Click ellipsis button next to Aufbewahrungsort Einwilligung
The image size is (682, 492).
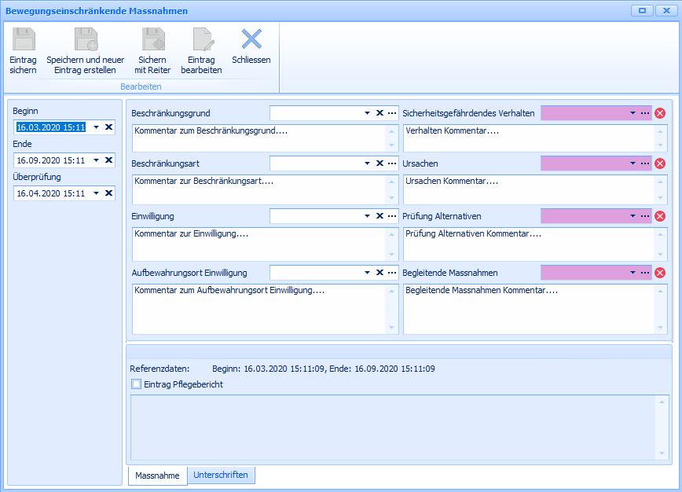(391, 273)
